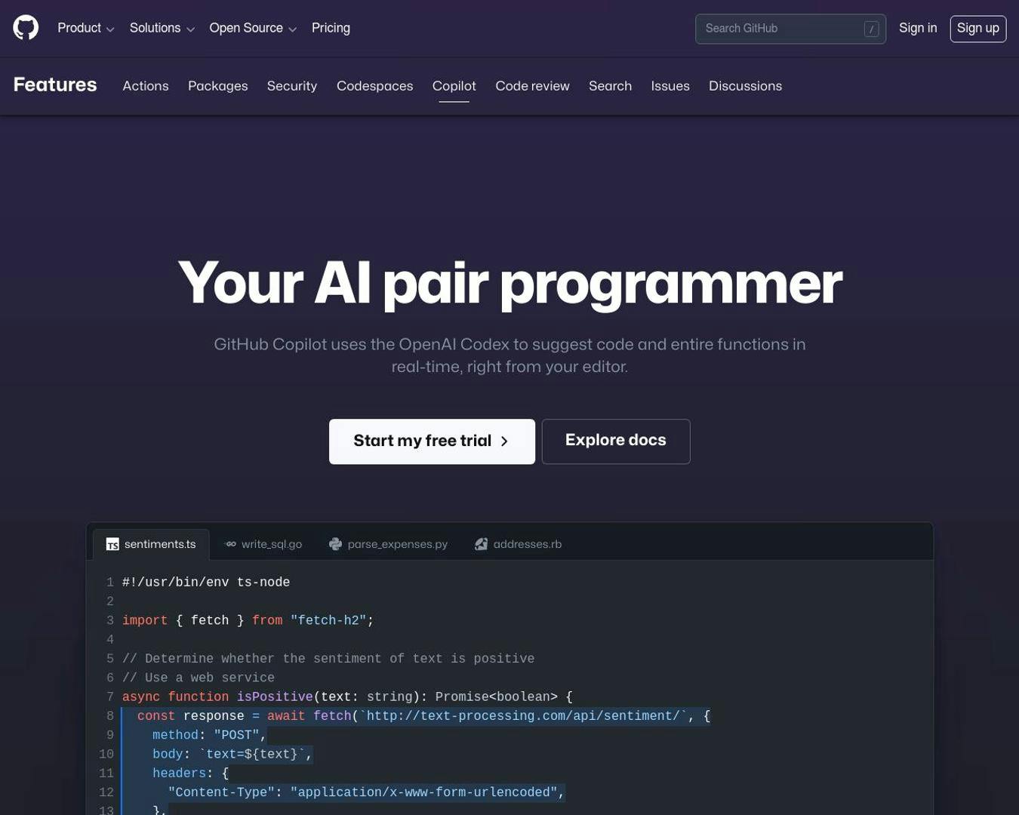
Task: Go to the Packages feature tab
Action: [x=217, y=86]
